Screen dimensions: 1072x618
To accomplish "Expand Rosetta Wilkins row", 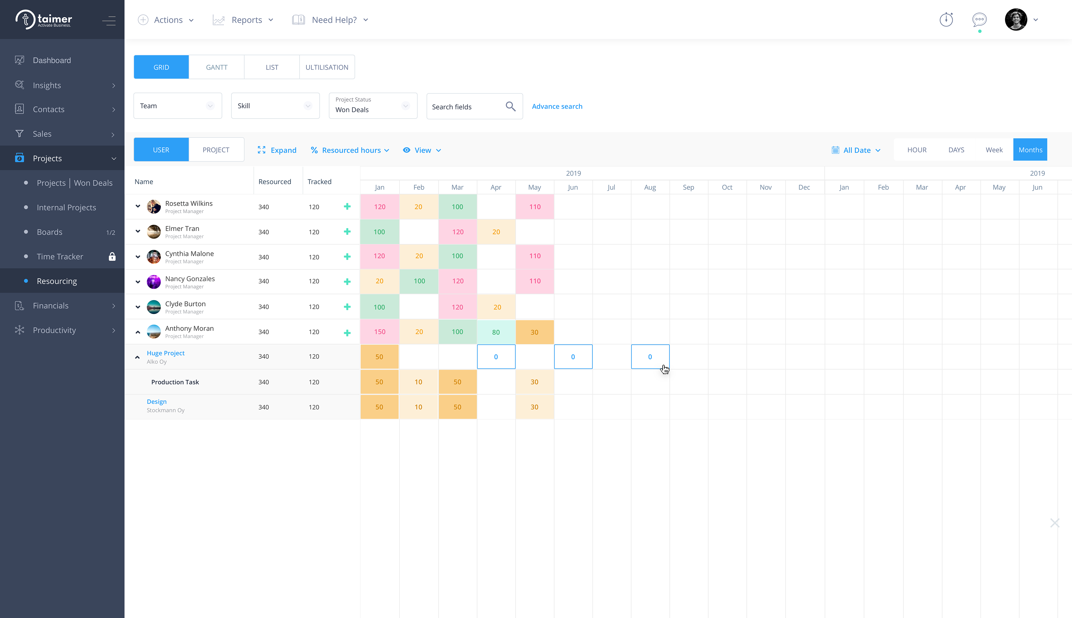I will 138,206.
